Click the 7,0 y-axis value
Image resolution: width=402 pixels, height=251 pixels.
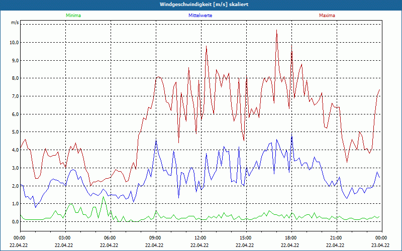[x=16, y=96]
